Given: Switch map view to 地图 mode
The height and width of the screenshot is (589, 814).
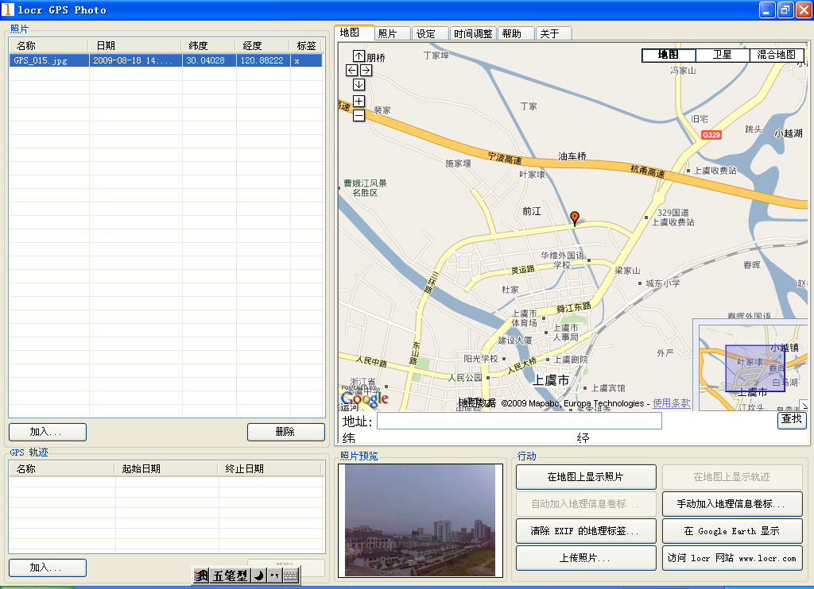Looking at the screenshot, I should (669, 55).
